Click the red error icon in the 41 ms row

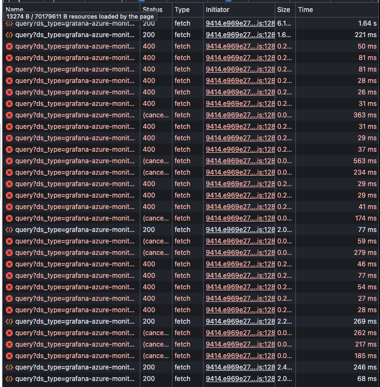9,207
